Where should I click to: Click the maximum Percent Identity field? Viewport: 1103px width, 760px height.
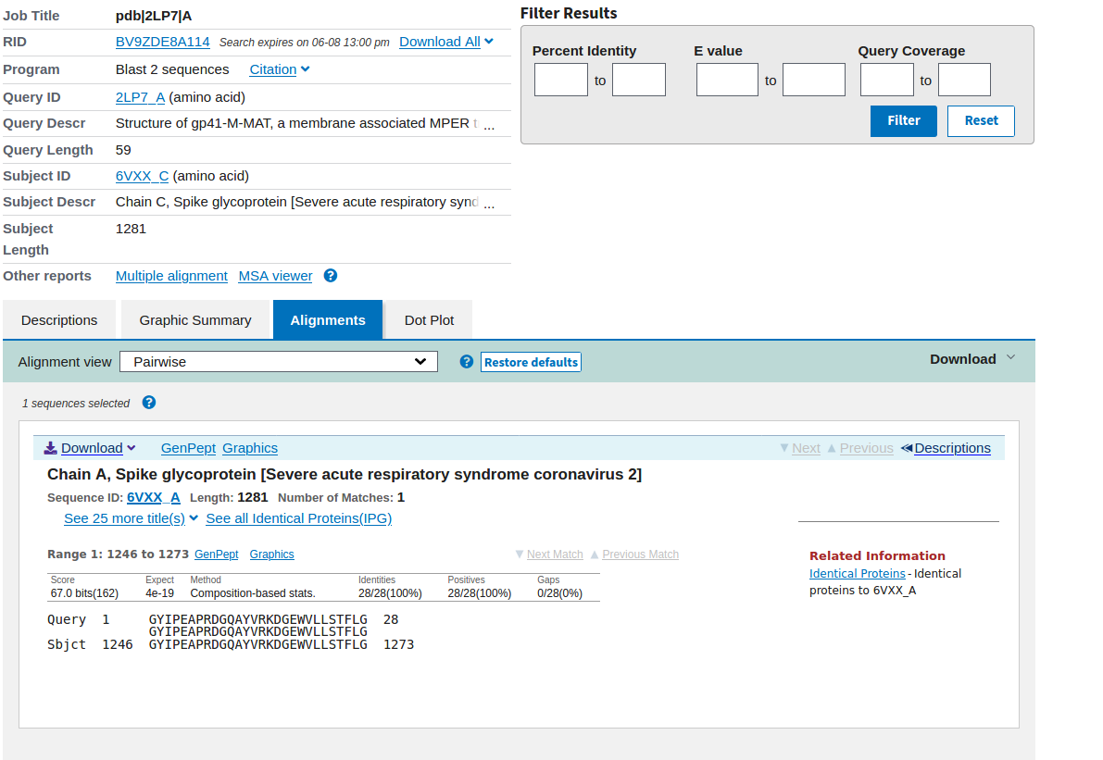639,80
